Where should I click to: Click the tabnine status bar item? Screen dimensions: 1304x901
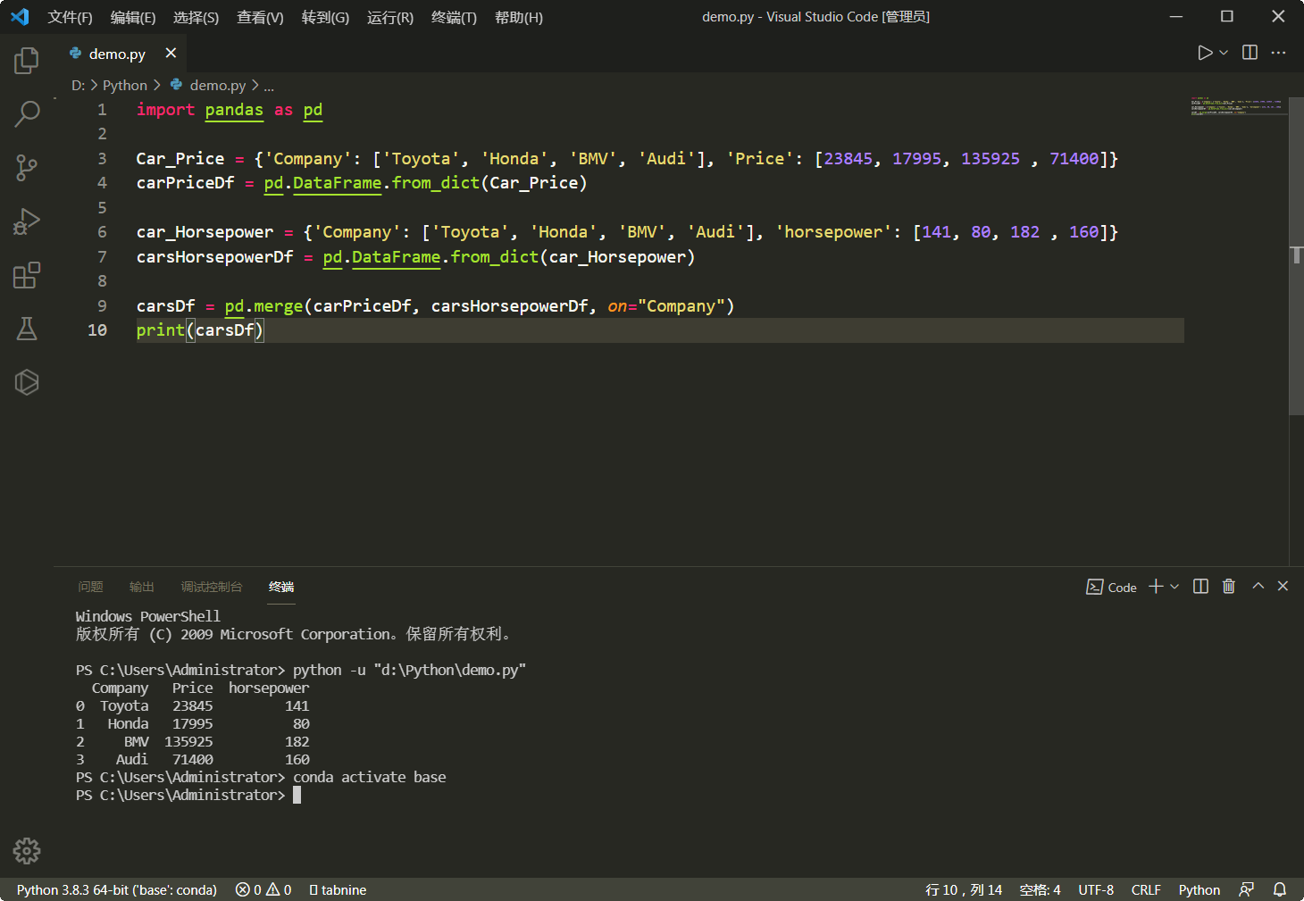pos(337,889)
